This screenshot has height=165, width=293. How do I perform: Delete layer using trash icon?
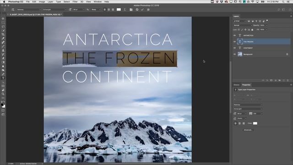pos(288,80)
